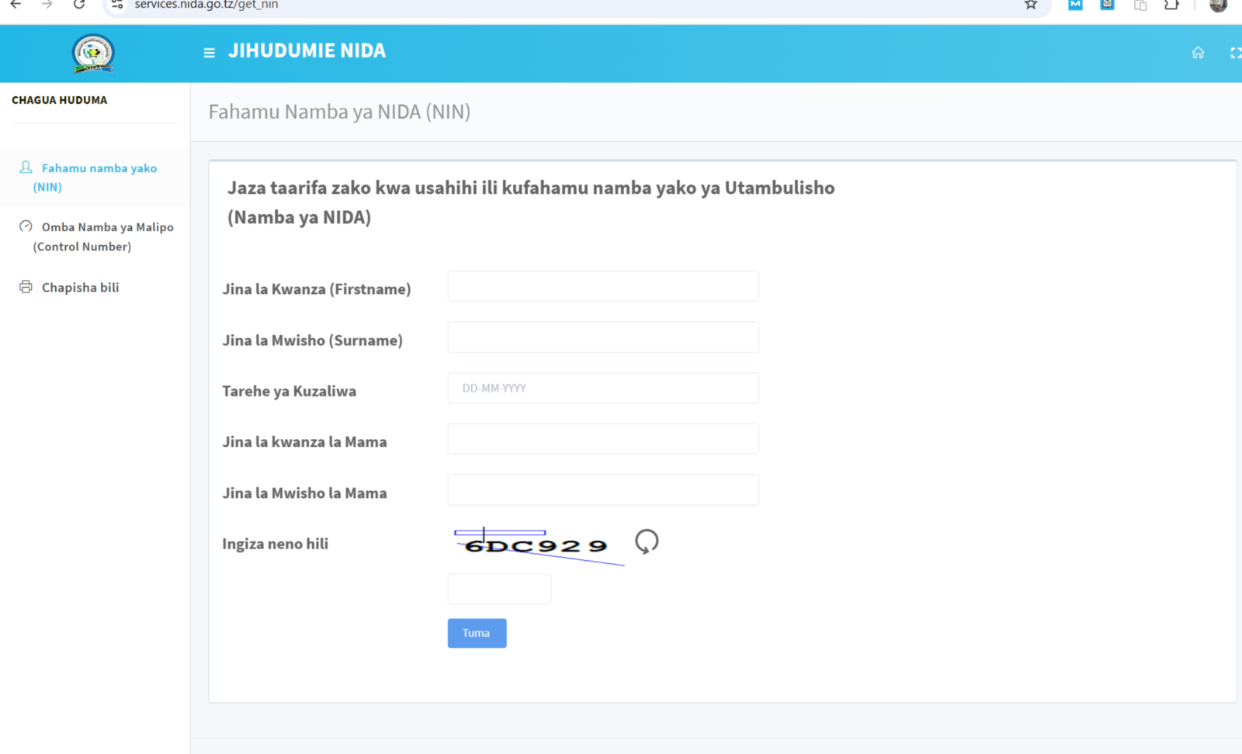Image resolution: width=1242 pixels, height=754 pixels.
Task: Focus the Jina la Mwisho la Mama field
Action: click(603, 490)
